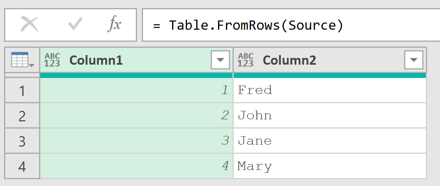Select row number 4 header
This screenshot has width=440, height=186.
[22, 166]
